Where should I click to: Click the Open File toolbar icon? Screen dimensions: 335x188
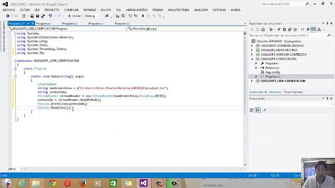tap(32, 16)
